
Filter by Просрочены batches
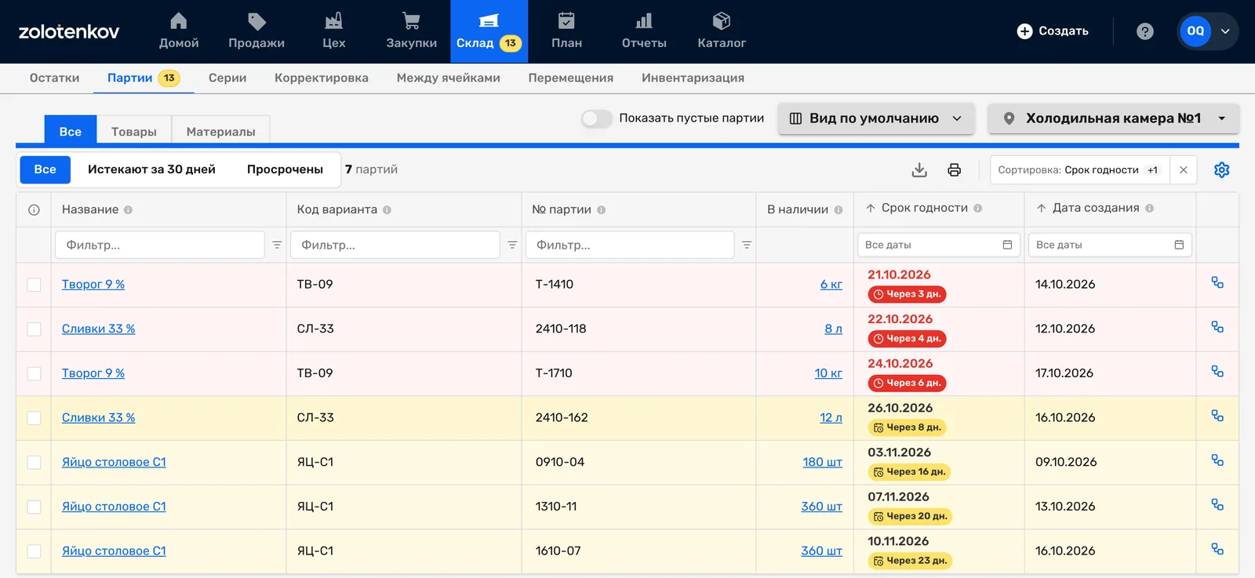285,169
